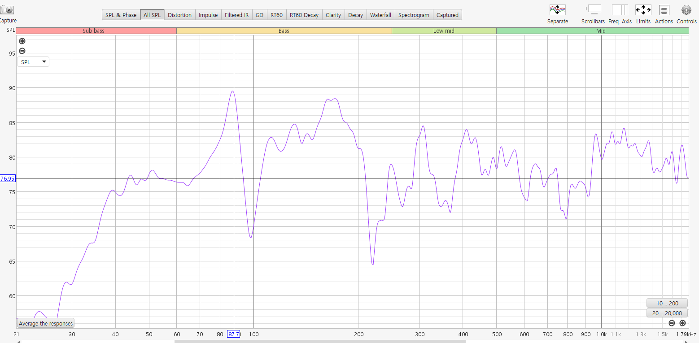Zoom in vertical axis plus icon

22,41
